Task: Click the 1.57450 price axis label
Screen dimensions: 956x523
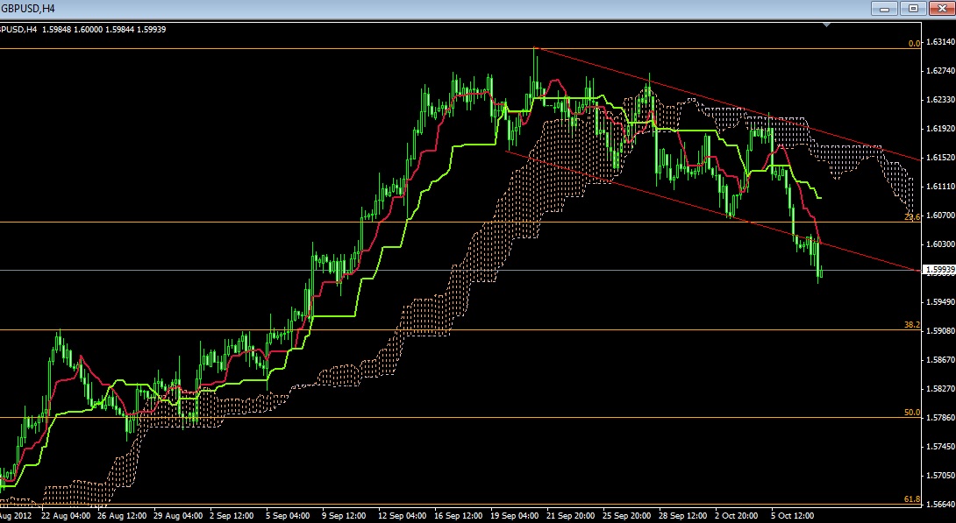Action: click(x=939, y=446)
